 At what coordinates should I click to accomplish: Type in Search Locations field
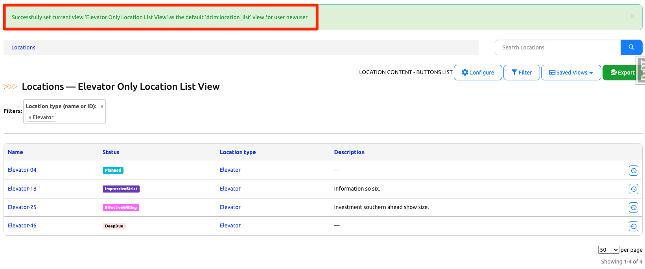pos(557,47)
